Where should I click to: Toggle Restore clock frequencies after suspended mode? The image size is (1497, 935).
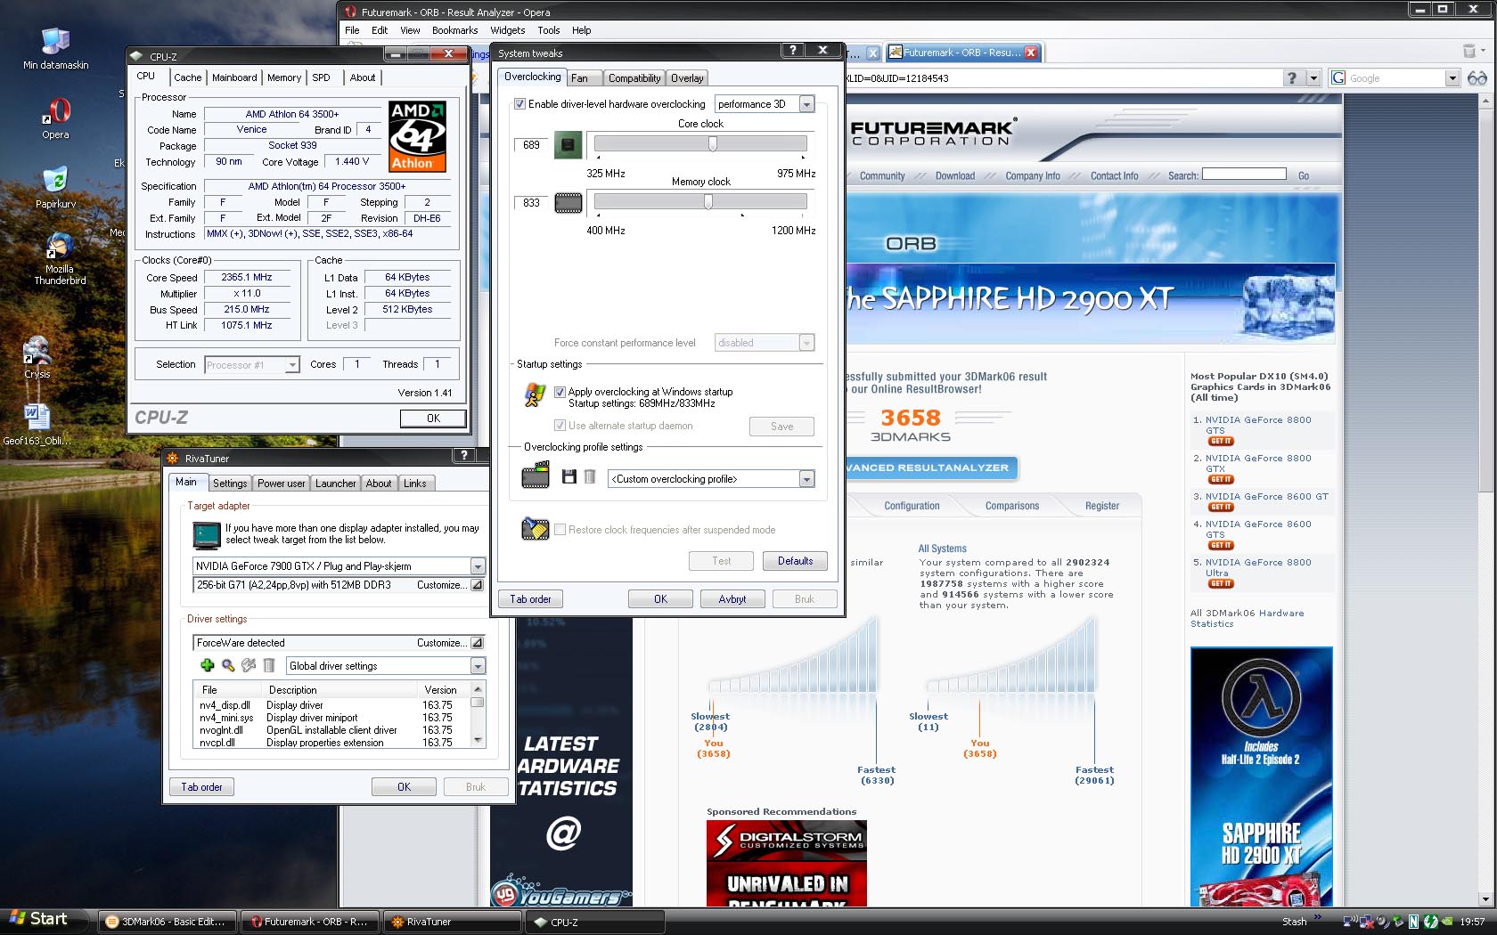point(560,530)
